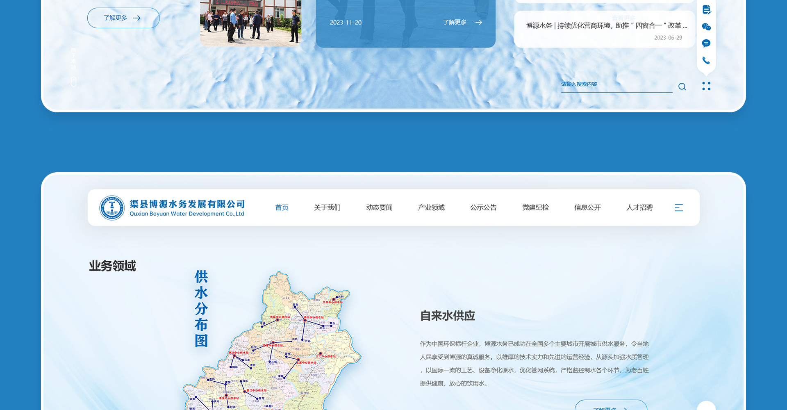Image resolution: width=787 pixels, height=410 pixels.
Task: Open the 首页 menu item
Action: pyautogui.click(x=282, y=207)
